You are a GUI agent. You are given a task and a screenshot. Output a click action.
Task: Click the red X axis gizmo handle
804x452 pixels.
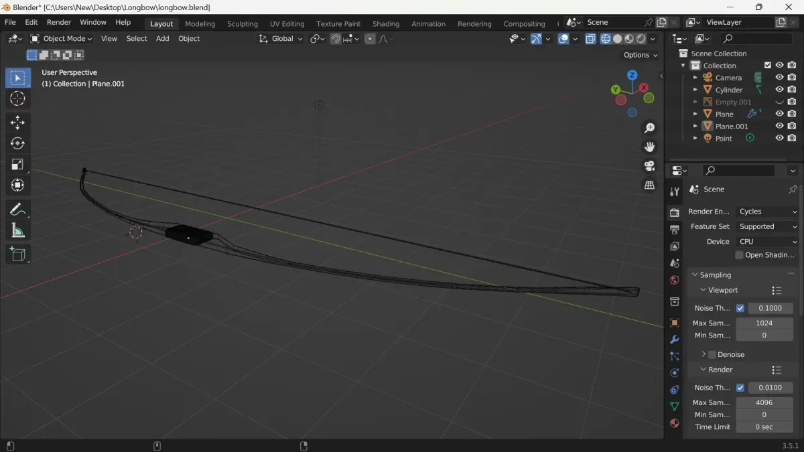[644, 88]
